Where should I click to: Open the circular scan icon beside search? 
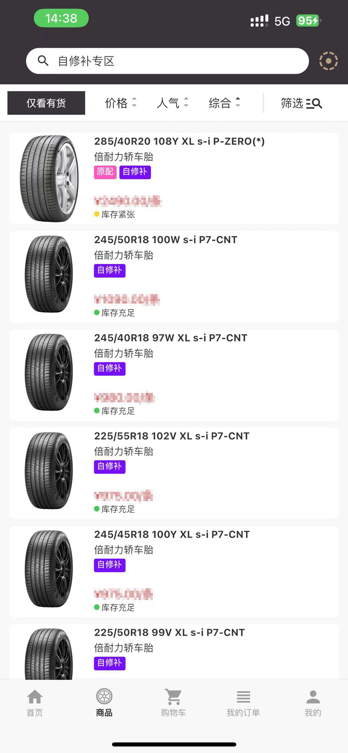[x=328, y=61]
